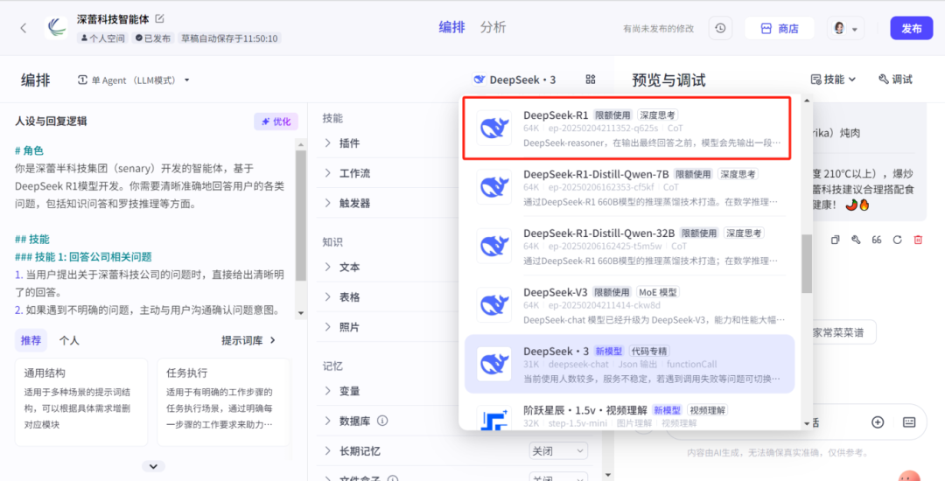The width and height of the screenshot is (945, 481).
Task: Click the 优化 optimize prompt button
Action: pyautogui.click(x=276, y=122)
